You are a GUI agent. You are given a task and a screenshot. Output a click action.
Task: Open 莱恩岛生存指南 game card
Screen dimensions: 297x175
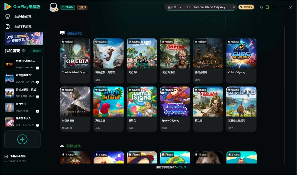pos(241,109)
